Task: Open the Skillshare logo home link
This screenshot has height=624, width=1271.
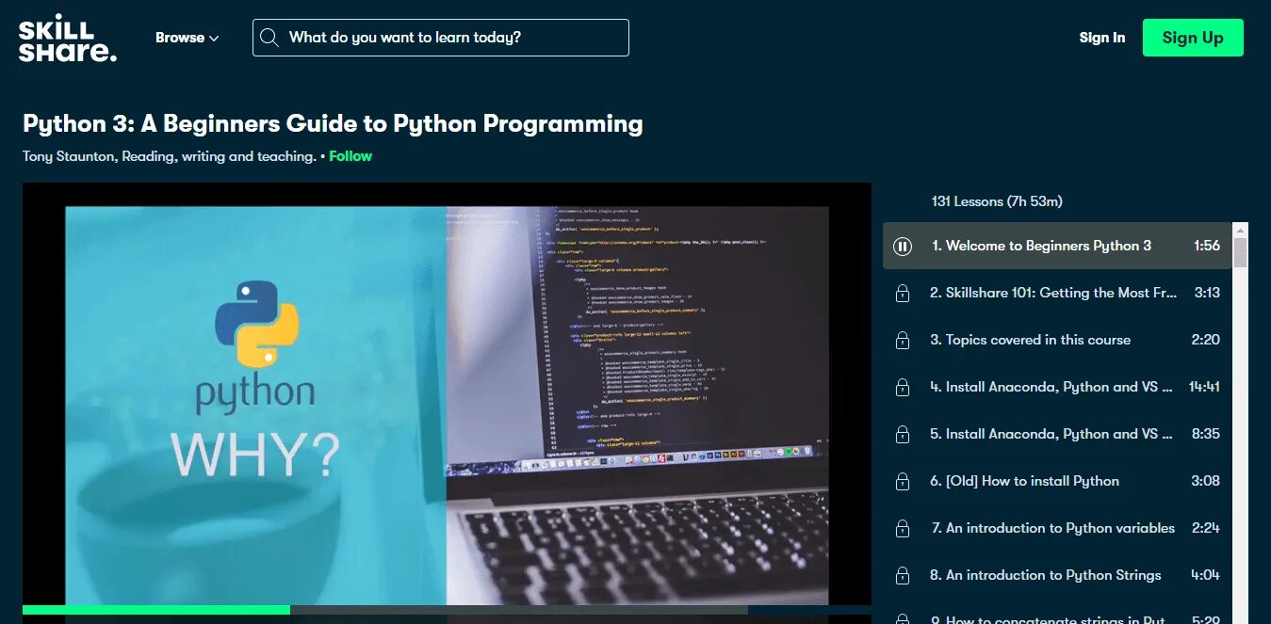Action: (x=68, y=38)
